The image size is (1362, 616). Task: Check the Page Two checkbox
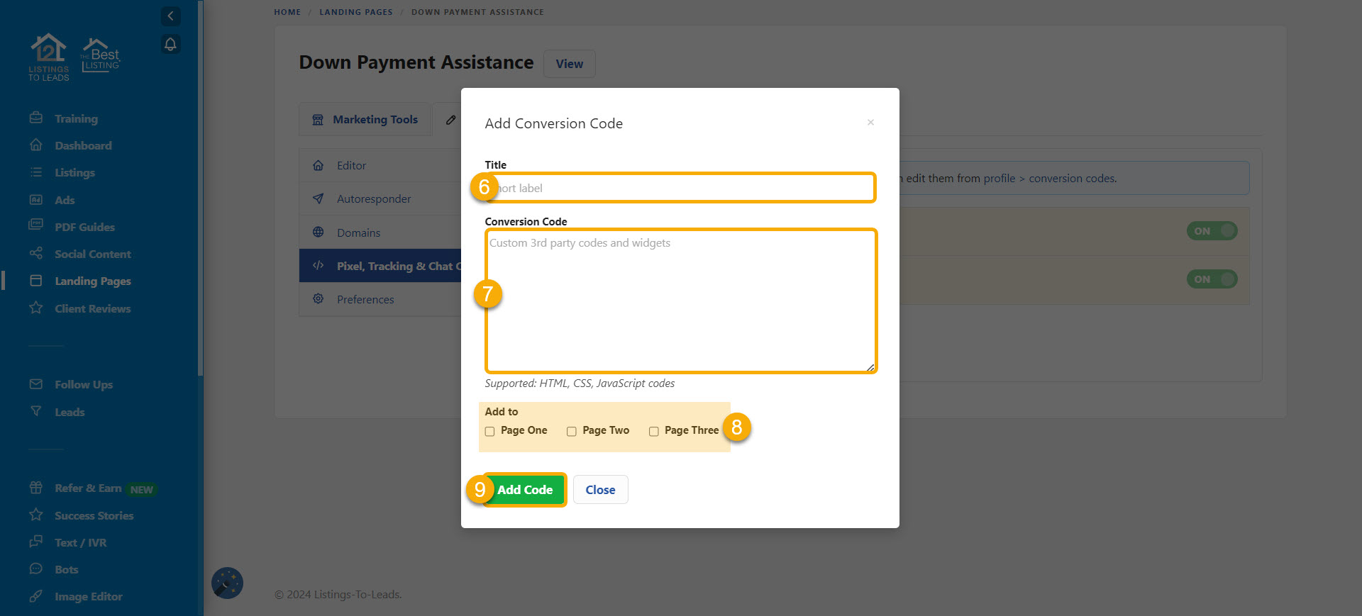pos(572,431)
